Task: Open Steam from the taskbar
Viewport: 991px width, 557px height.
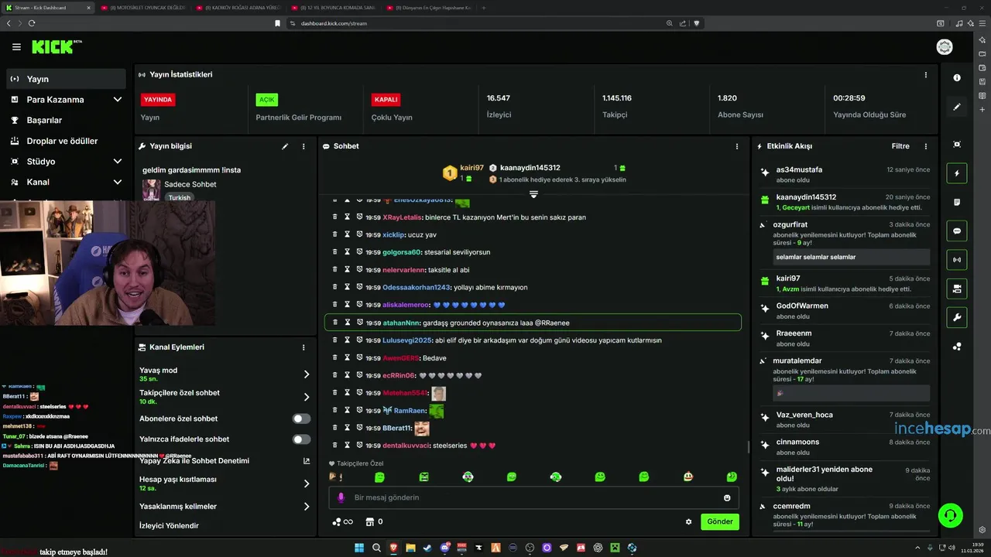Action: [427, 548]
